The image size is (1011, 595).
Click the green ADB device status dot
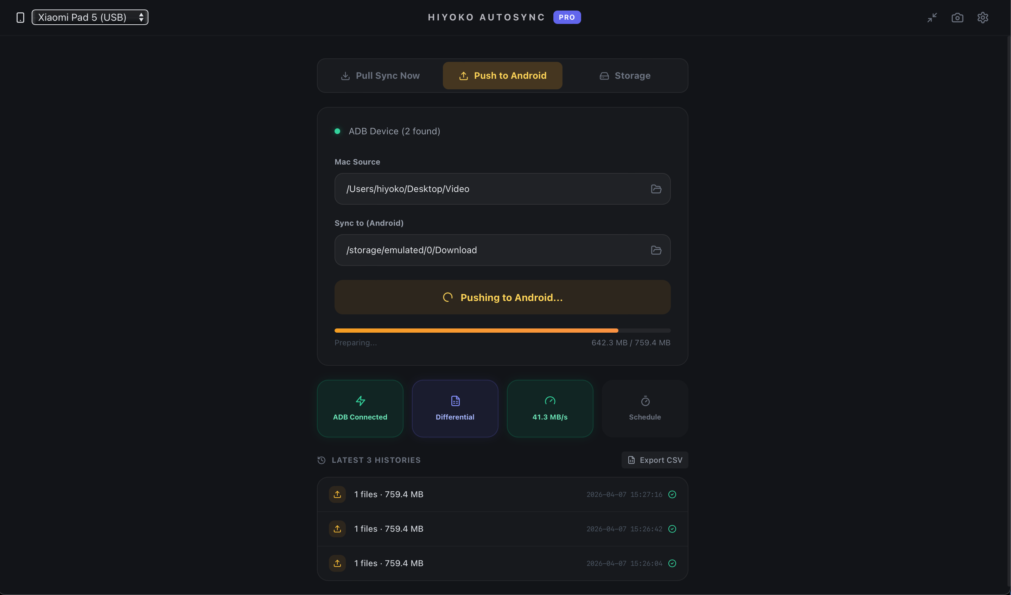click(337, 131)
